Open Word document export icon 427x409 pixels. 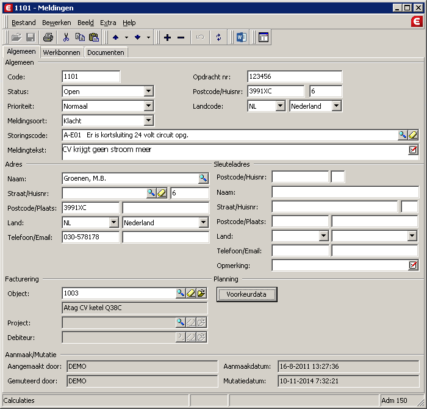click(x=242, y=37)
